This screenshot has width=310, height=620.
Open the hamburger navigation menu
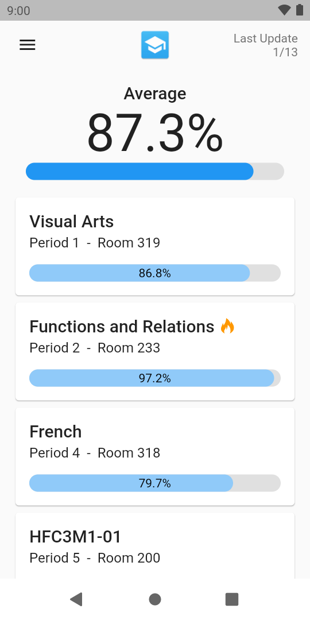point(28,45)
